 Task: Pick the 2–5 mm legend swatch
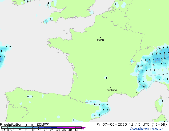click(x=23, y=128)
